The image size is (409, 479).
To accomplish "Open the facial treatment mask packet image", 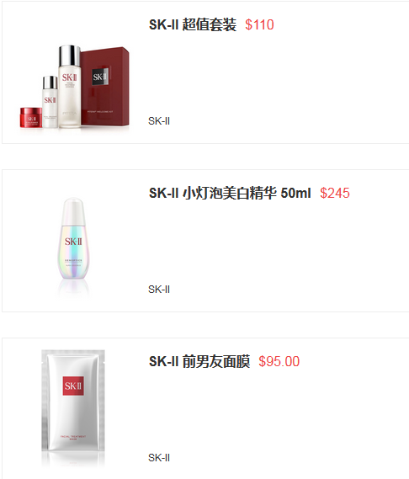I will coord(73,407).
